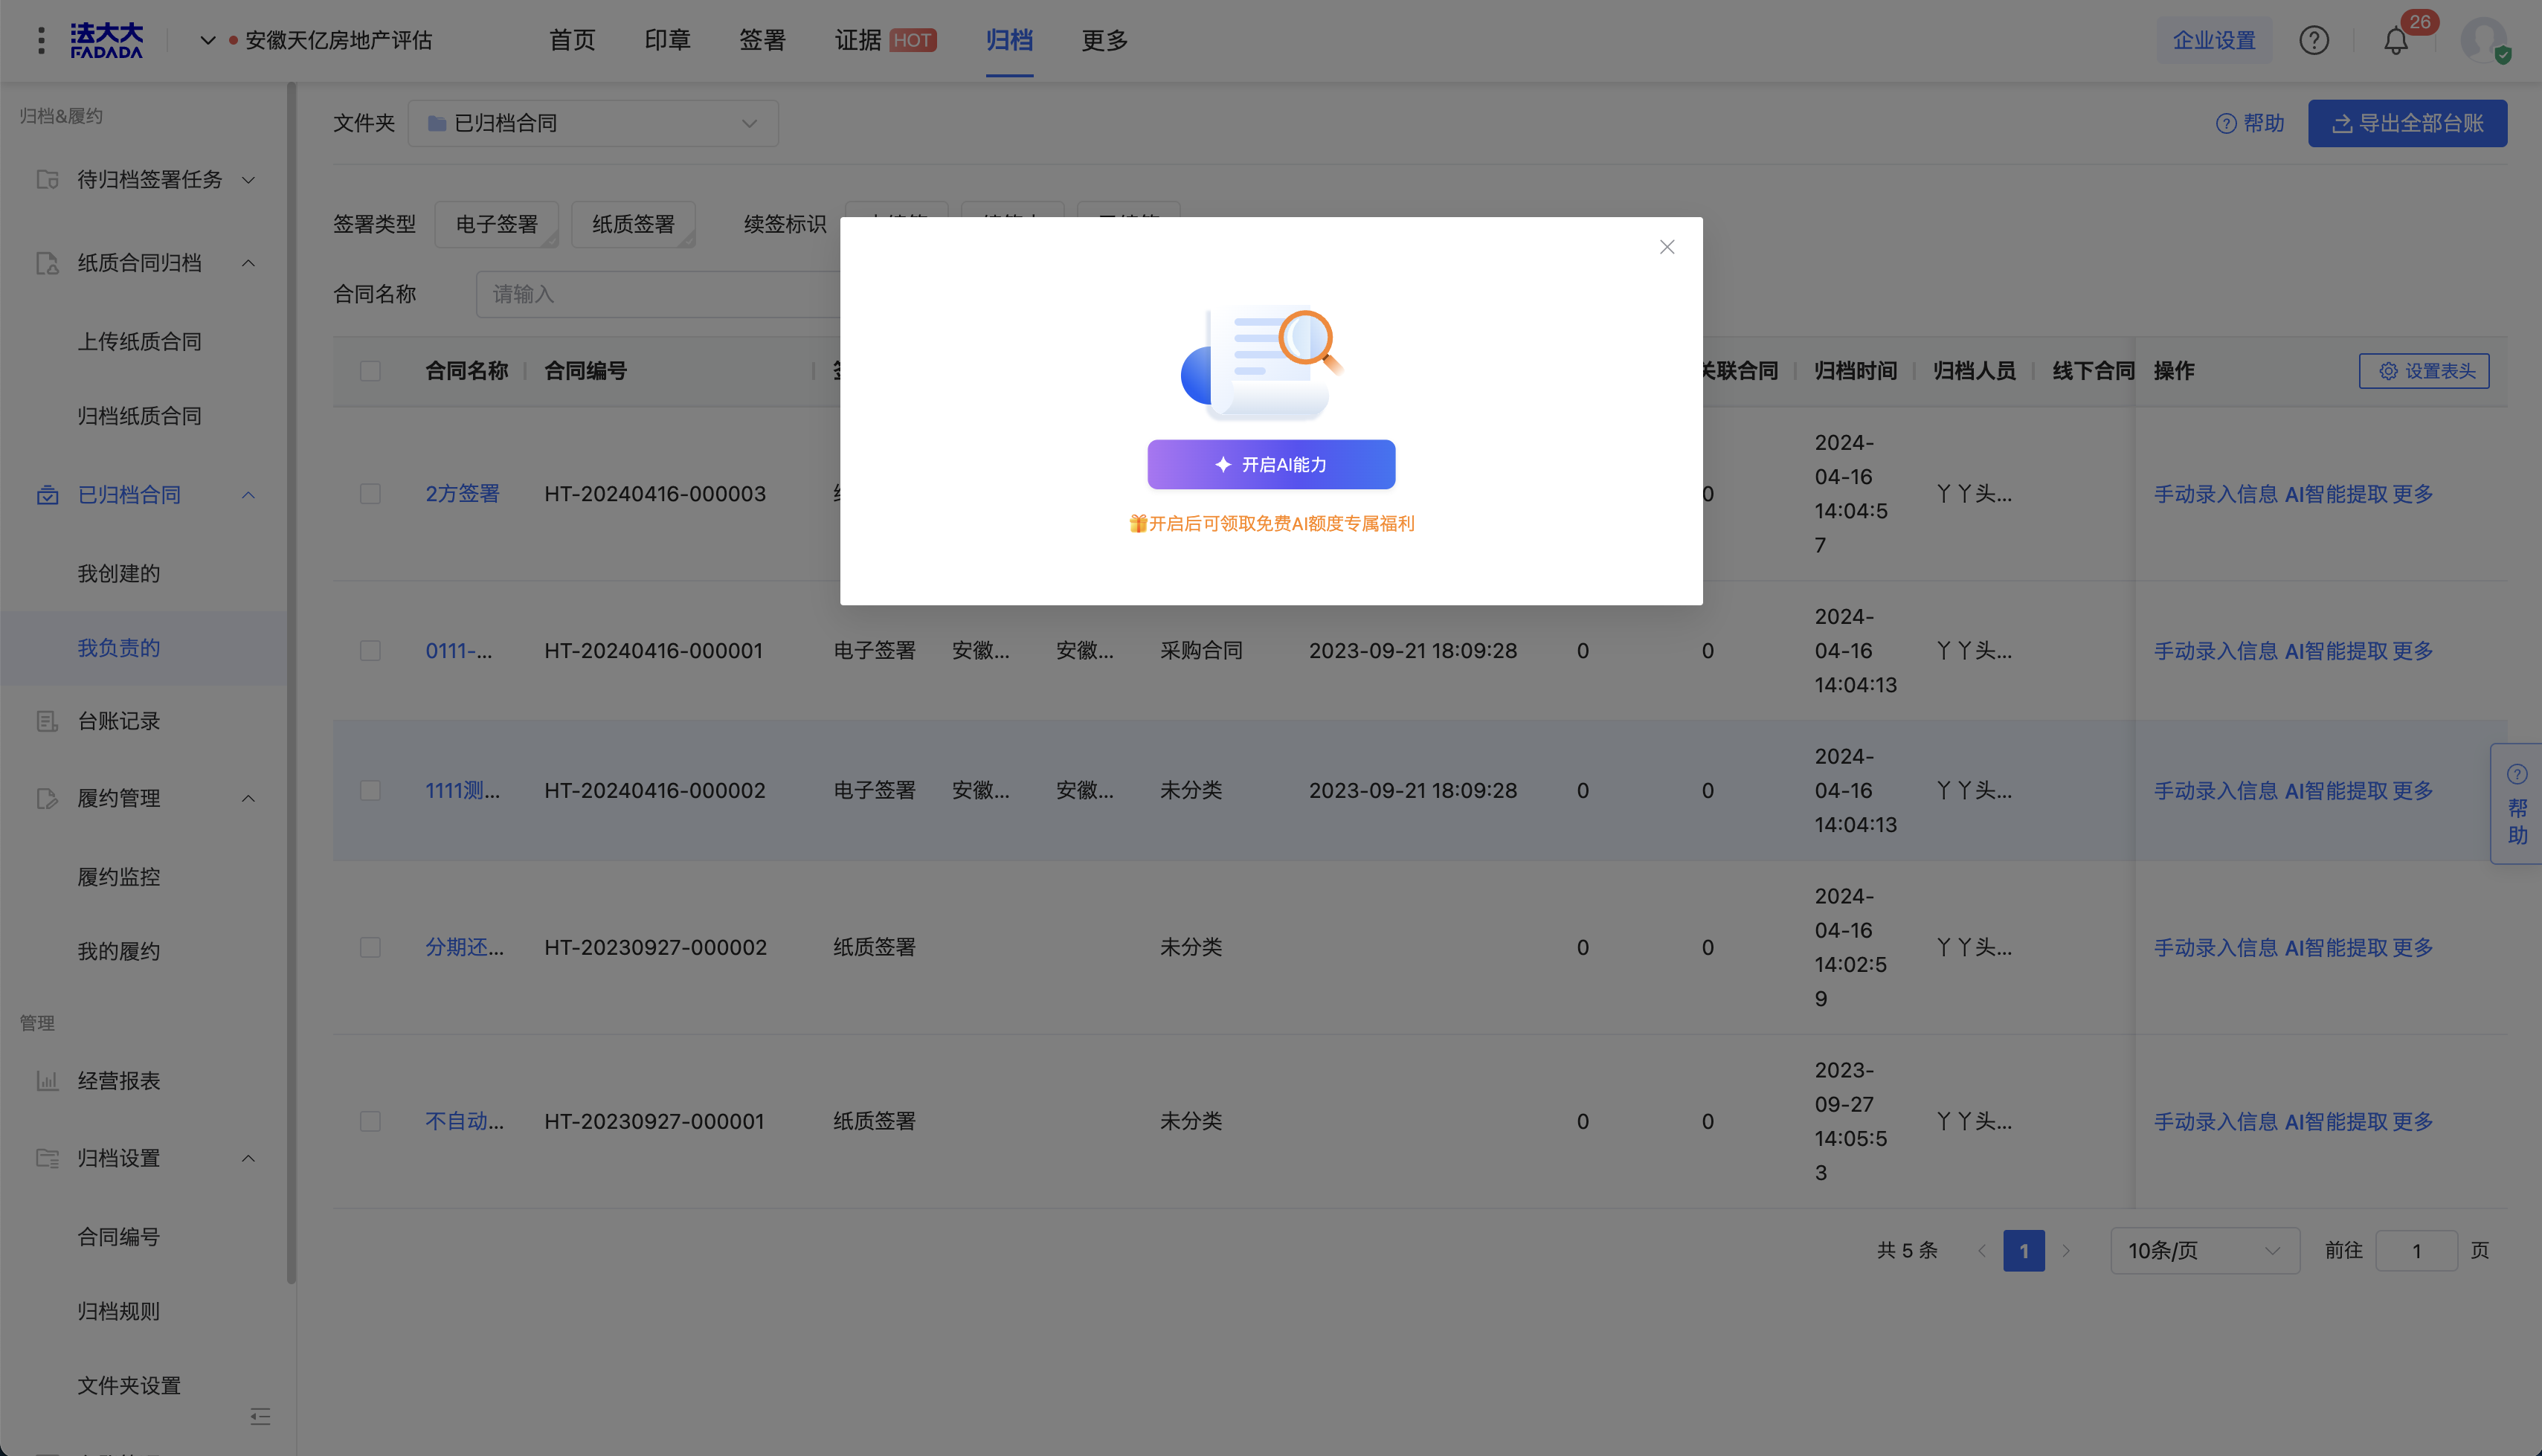
Task: Click the FADADA logo
Action: tap(106, 41)
